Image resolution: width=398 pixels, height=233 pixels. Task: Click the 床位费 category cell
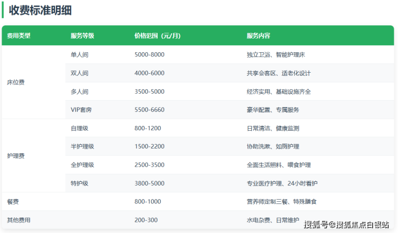coord(16,82)
